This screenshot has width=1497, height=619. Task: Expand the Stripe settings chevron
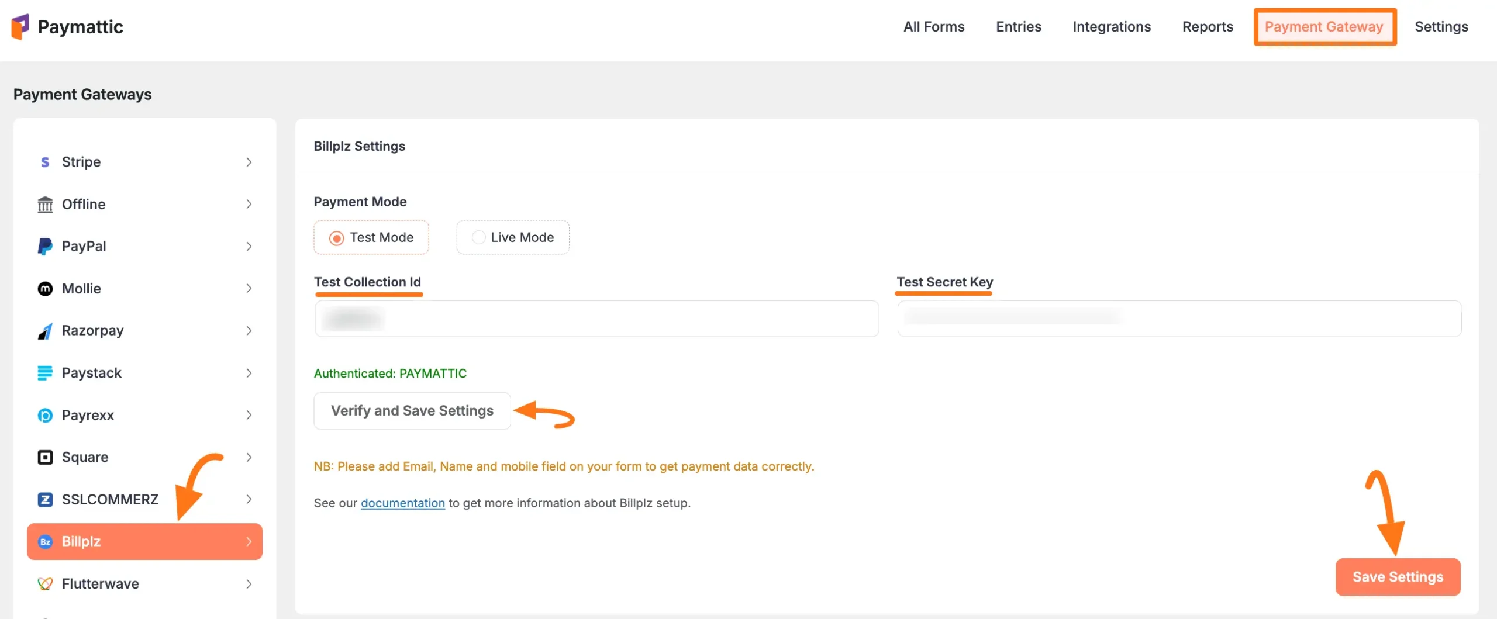pos(249,162)
